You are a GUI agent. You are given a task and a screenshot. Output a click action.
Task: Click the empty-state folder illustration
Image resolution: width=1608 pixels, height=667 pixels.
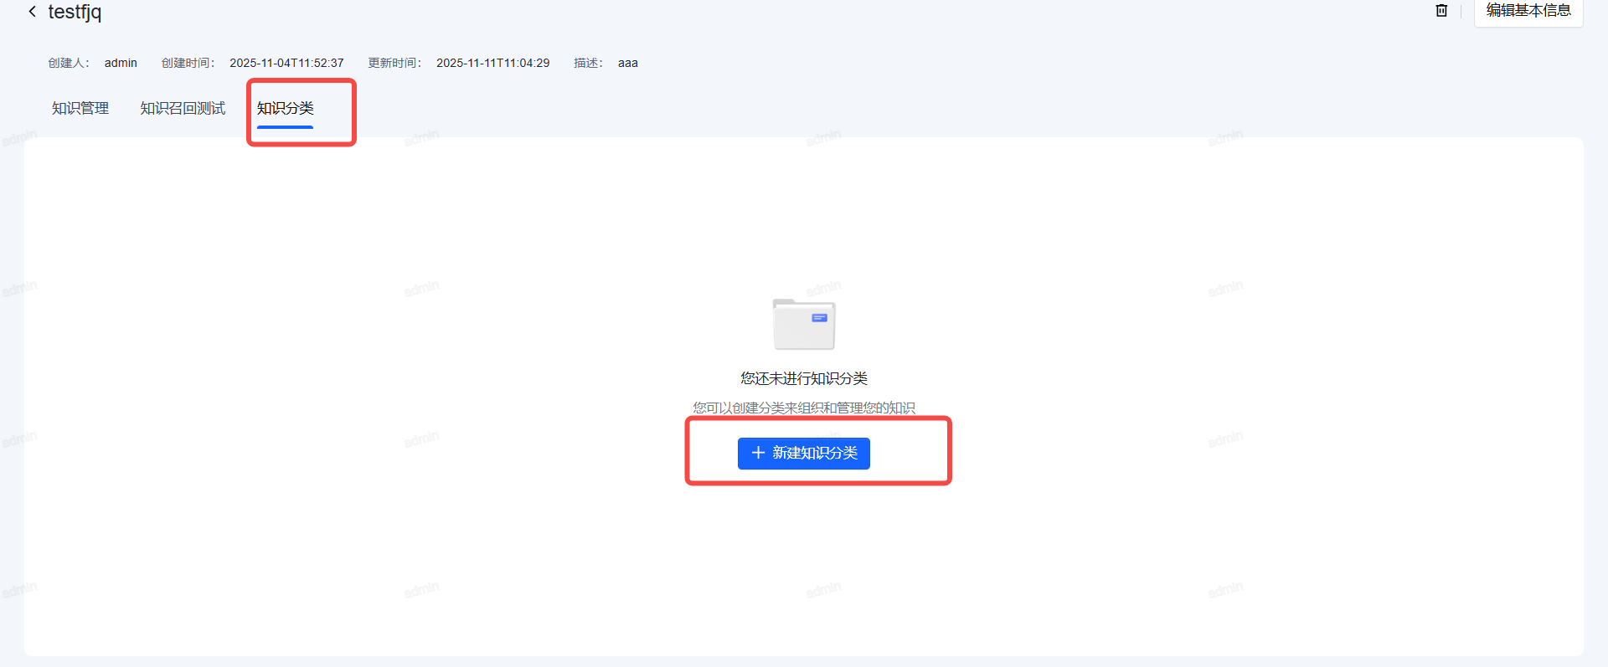coord(804,324)
